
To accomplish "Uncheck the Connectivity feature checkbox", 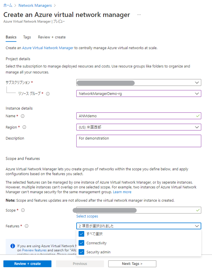I will tap(81, 243).
